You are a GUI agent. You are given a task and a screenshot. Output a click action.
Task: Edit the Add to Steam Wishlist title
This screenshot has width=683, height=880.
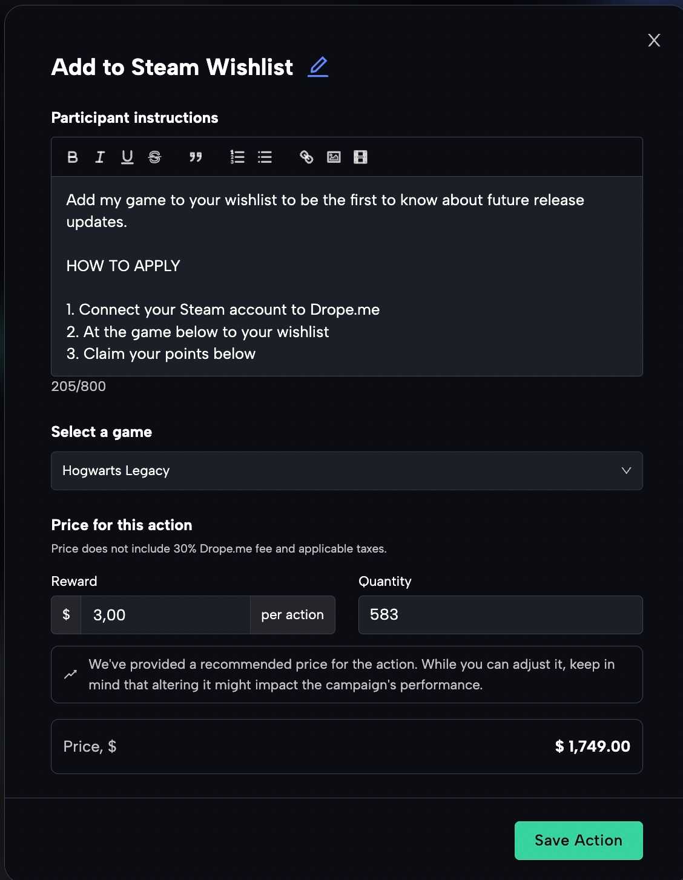(x=318, y=67)
